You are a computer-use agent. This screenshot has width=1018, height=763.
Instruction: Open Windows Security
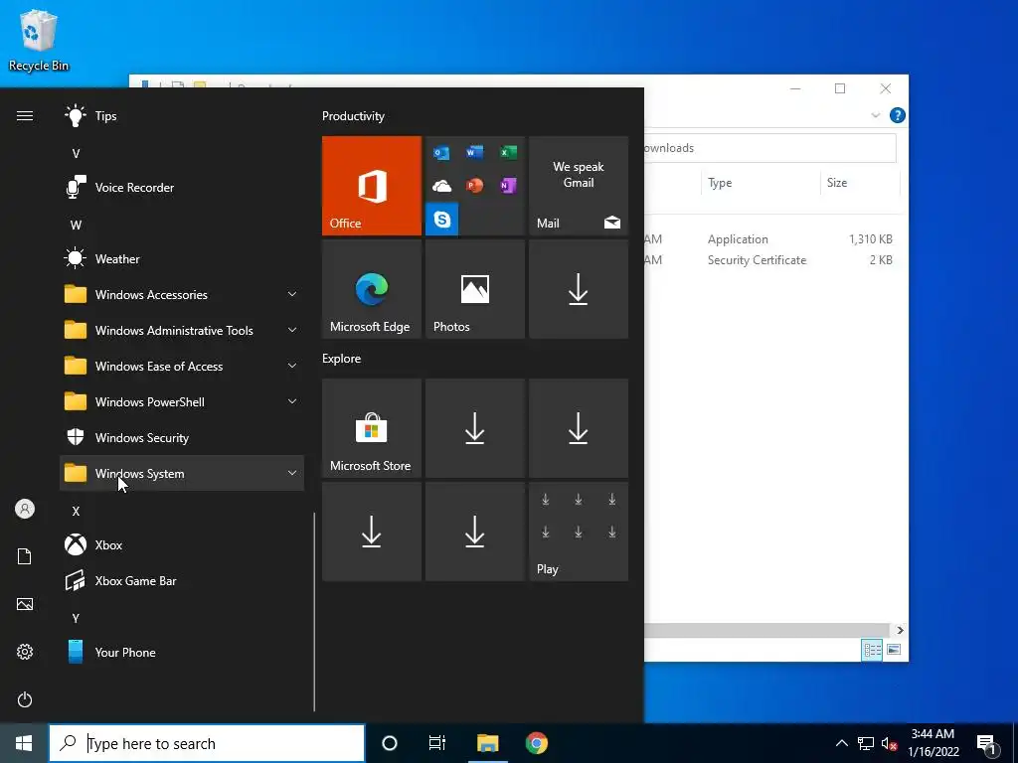(x=182, y=438)
